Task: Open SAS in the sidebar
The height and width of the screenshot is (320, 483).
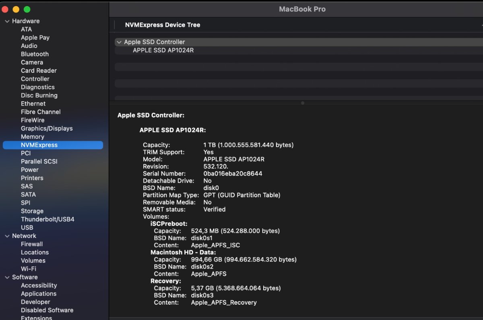Action: pos(27,186)
